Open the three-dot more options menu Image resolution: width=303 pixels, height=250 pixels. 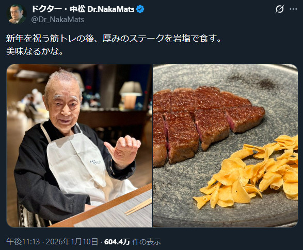pyautogui.click(x=293, y=9)
